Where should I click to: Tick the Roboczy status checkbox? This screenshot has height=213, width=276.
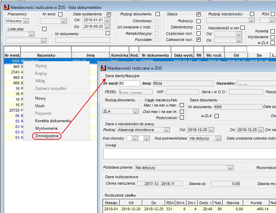(x=199, y=21)
